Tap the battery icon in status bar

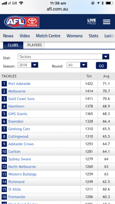[x=109, y=3]
